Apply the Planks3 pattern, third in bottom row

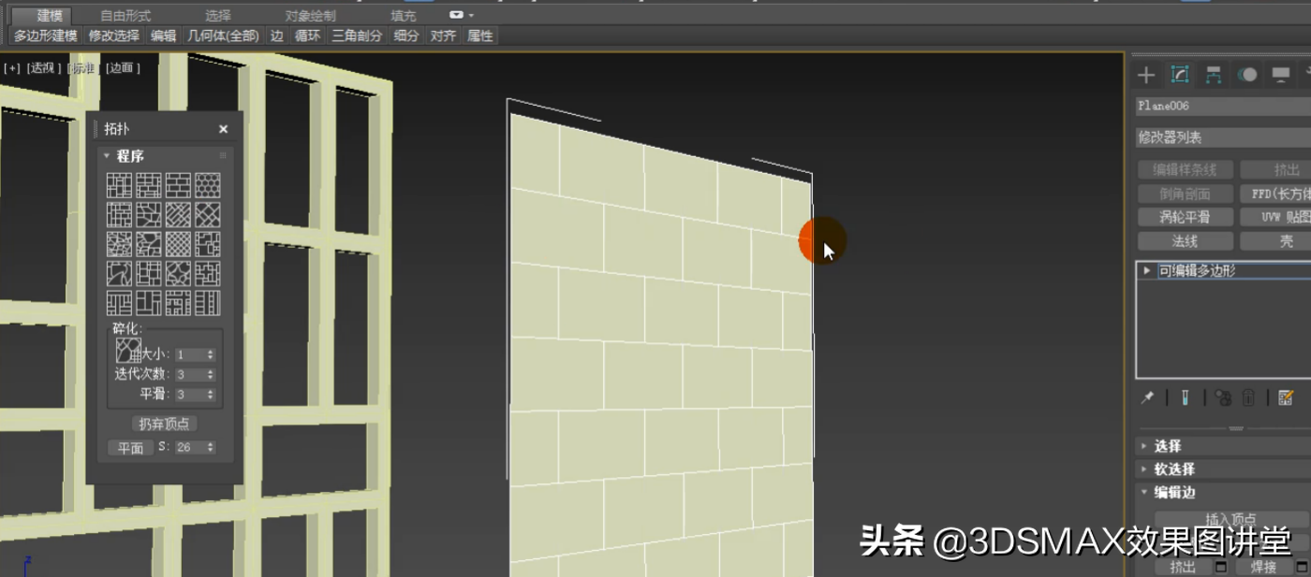(x=178, y=303)
